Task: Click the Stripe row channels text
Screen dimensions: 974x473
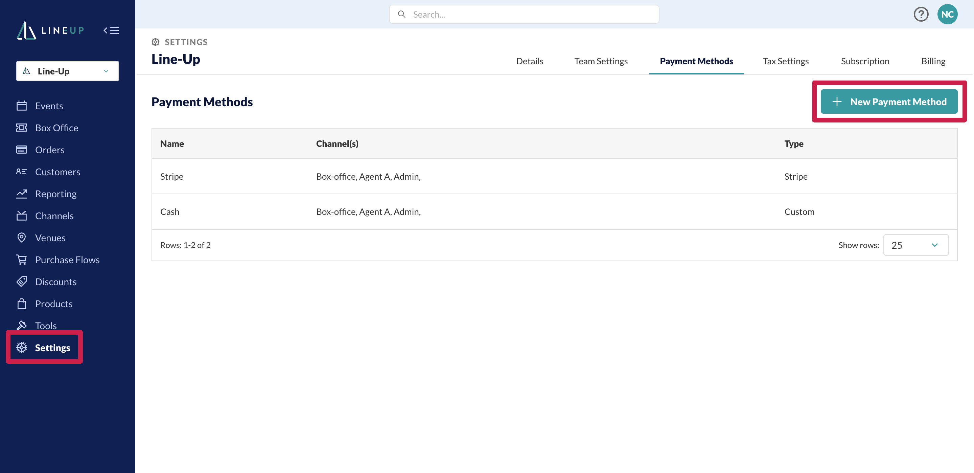Action: [x=368, y=176]
